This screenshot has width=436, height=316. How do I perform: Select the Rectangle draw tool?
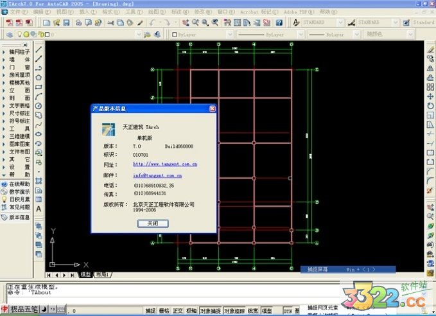click(x=39, y=87)
